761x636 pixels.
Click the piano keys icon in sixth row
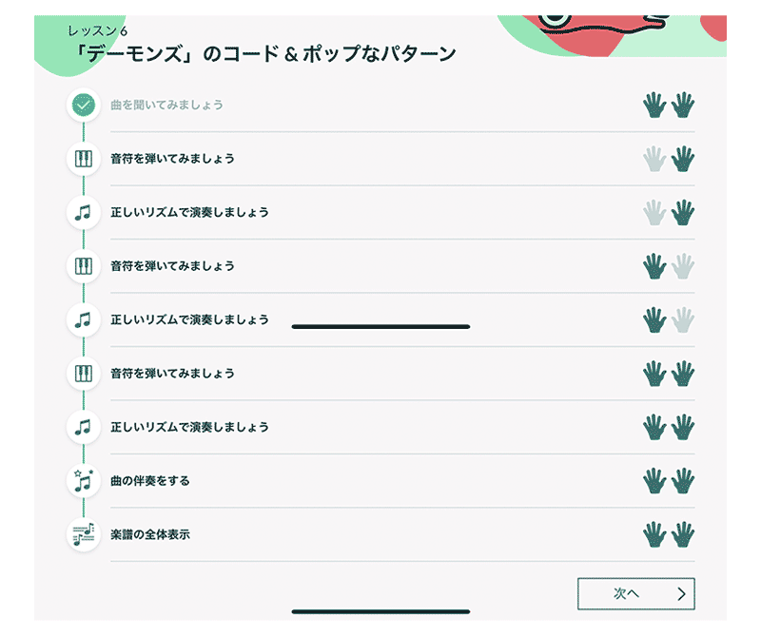coord(84,374)
